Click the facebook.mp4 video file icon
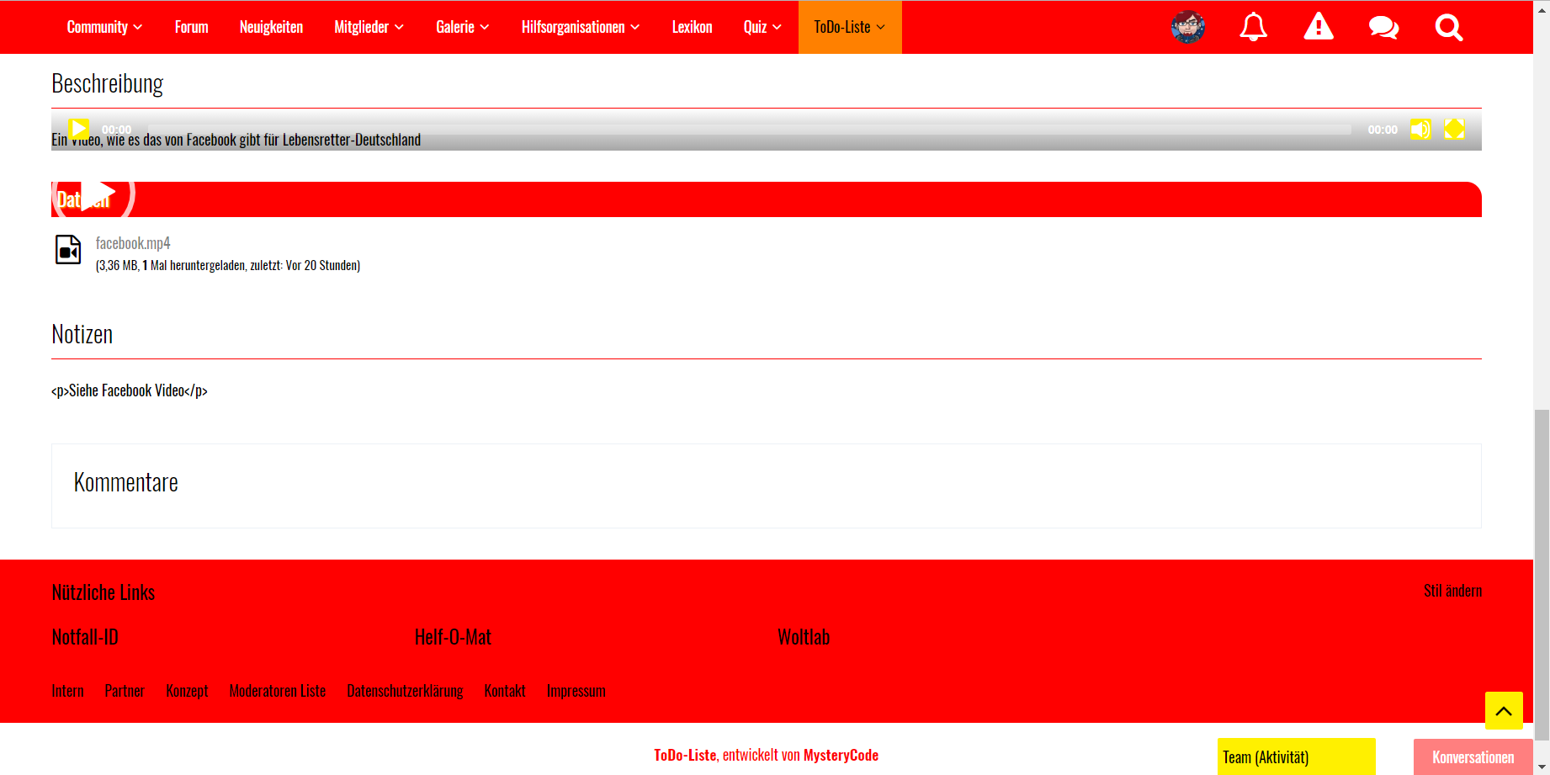The height and width of the screenshot is (775, 1550). point(68,250)
